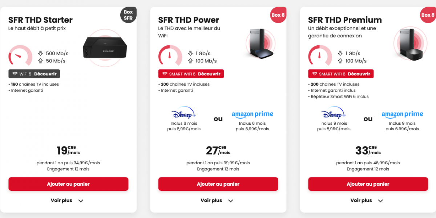The image size is (436, 218).
Task: Open Découvrir link in THD Premium card
Action: (359, 74)
